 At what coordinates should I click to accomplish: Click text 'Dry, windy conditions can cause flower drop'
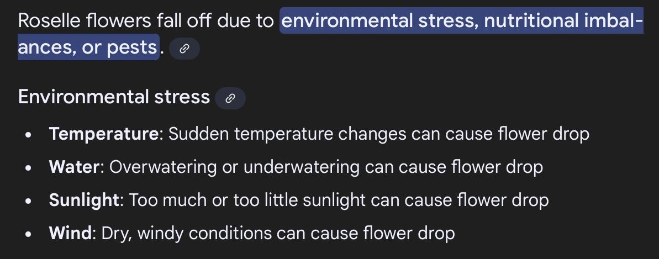278,233
